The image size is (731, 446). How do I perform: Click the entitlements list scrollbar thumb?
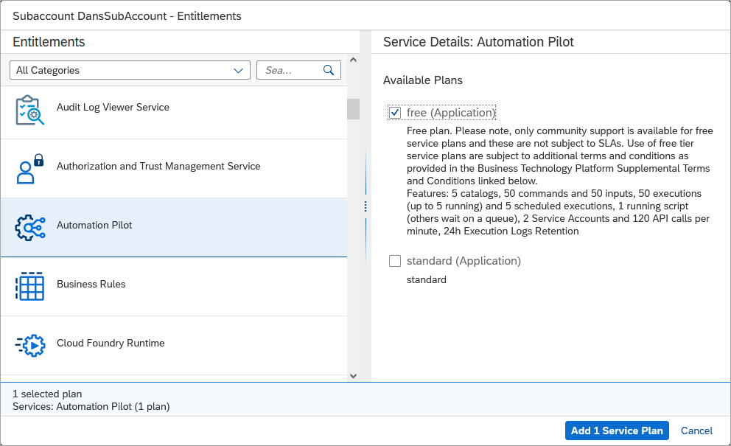pos(354,109)
